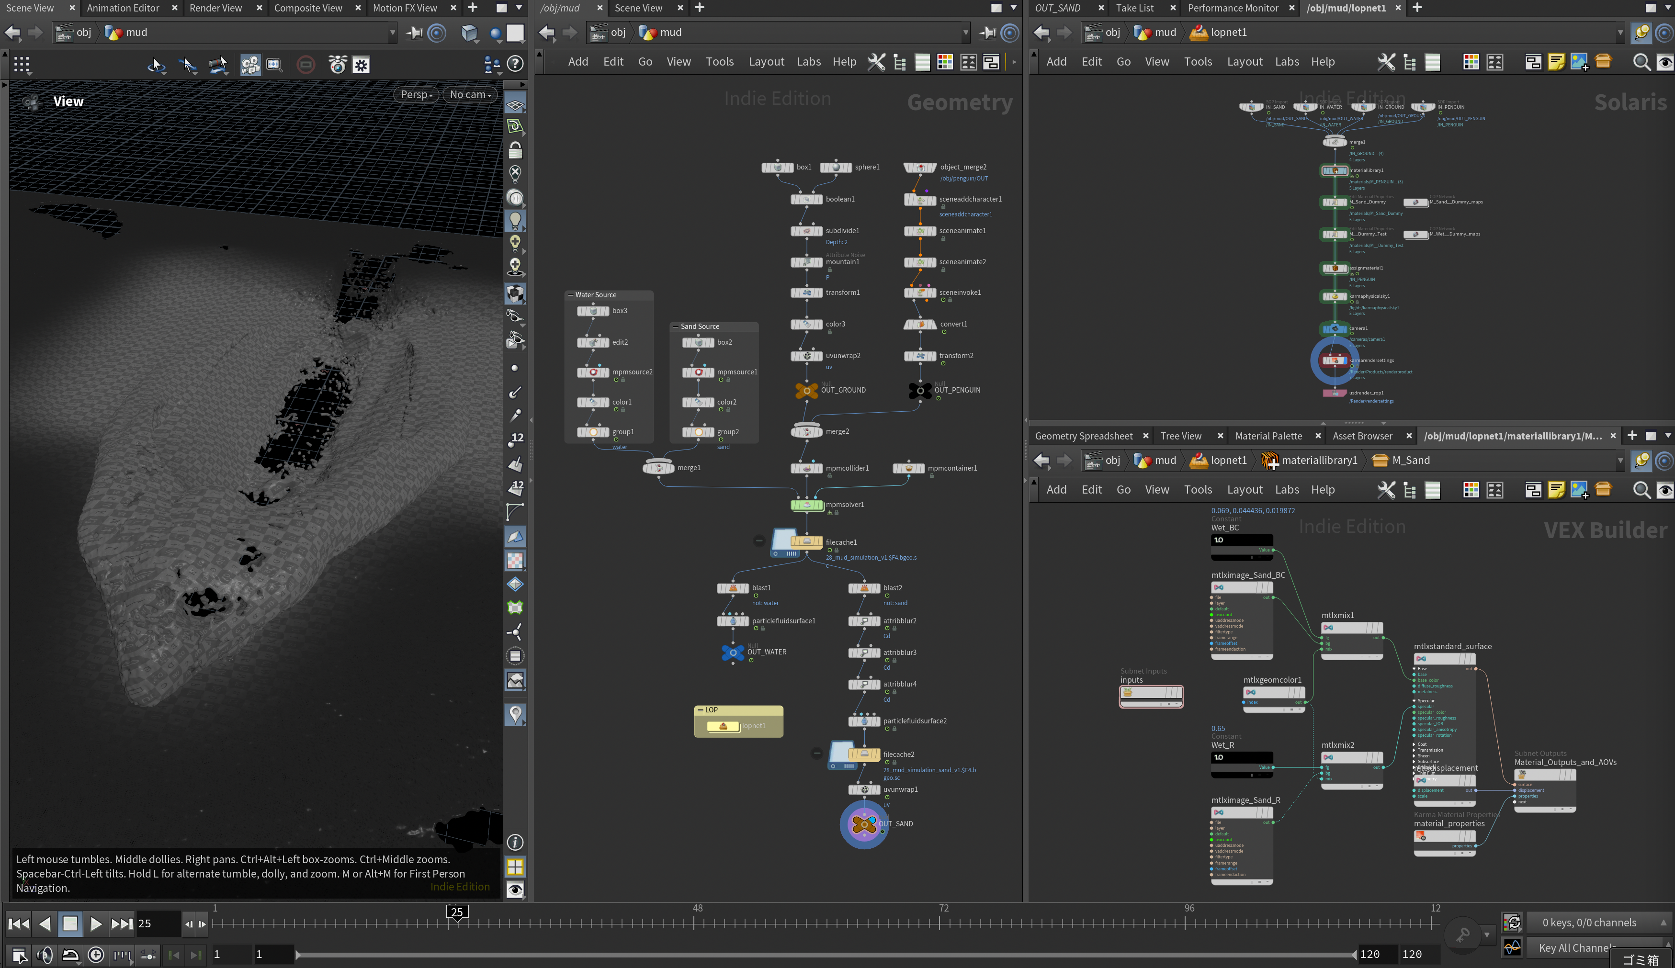Screen dimensions: 1675x968
Task: Click the lock camera icon in viewport sidebar
Action: point(515,151)
